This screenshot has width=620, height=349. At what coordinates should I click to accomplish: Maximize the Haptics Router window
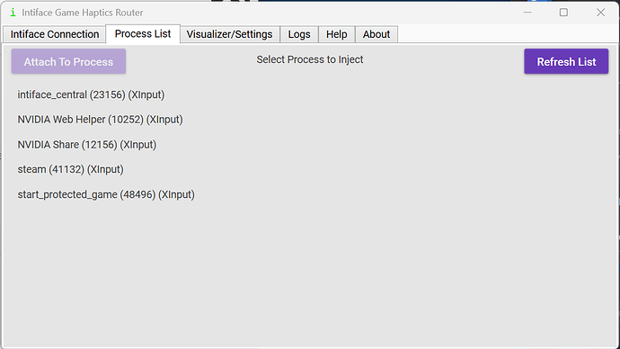click(x=563, y=13)
